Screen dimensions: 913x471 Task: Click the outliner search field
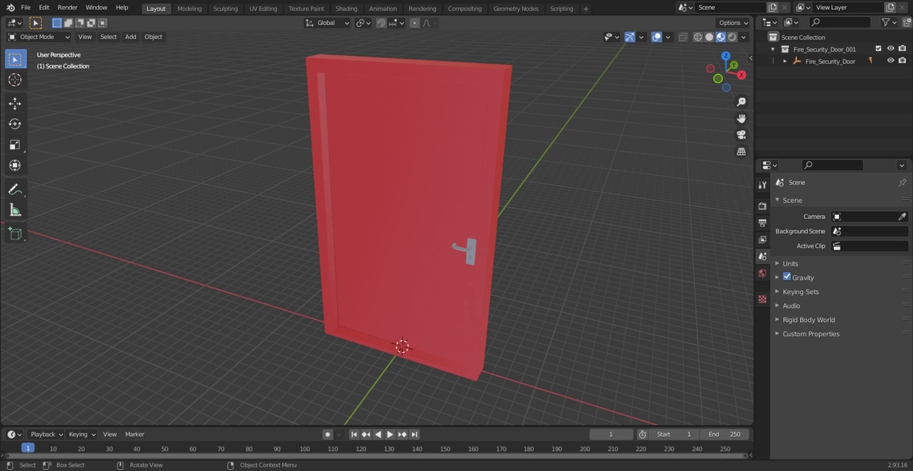(840, 22)
